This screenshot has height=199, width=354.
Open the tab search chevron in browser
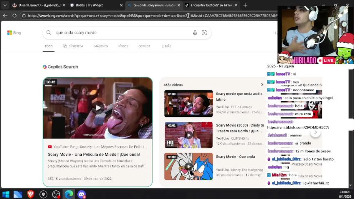(5, 5)
